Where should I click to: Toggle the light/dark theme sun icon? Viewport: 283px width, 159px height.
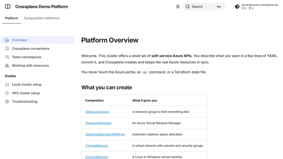pos(178,7)
